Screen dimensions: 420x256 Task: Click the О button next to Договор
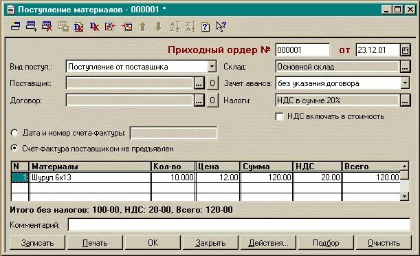click(212, 100)
